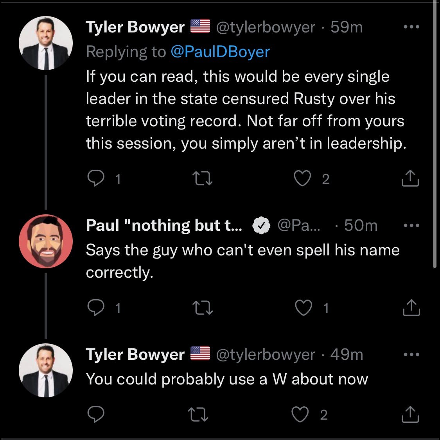Viewport: 440px width, 440px height.
Task: Open Tyler Bowyer's avatar on the 49m tweet
Action: (x=46, y=370)
